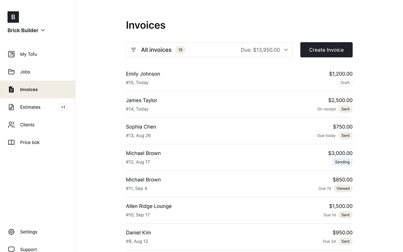This screenshot has height=252, width=403.
Task: Open Michael Brown invoice #12
Action: click(239, 157)
